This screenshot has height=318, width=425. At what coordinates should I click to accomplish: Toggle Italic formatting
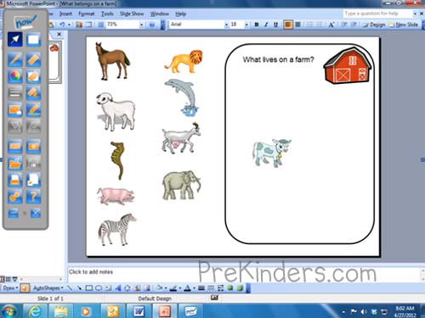click(266, 25)
